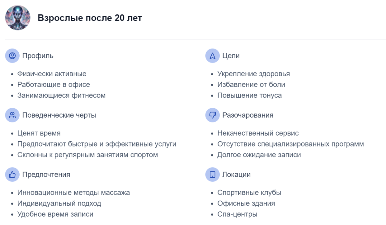This screenshot has width=386, height=225.
Task: Click the Разочарования section heading
Action: [x=248, y=115]
